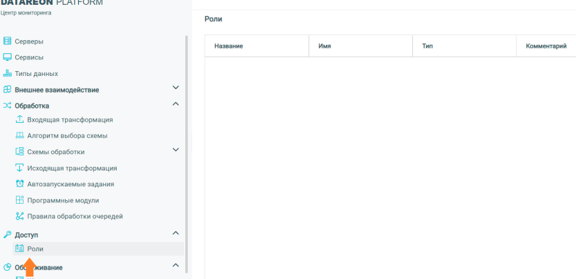Click the Outgoing transformation download icon
Screen dimensions: 576x279
click(x=19, y=168)
